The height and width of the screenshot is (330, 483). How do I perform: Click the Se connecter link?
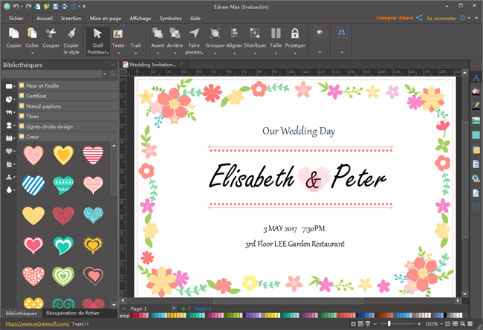tap(442, 17)
